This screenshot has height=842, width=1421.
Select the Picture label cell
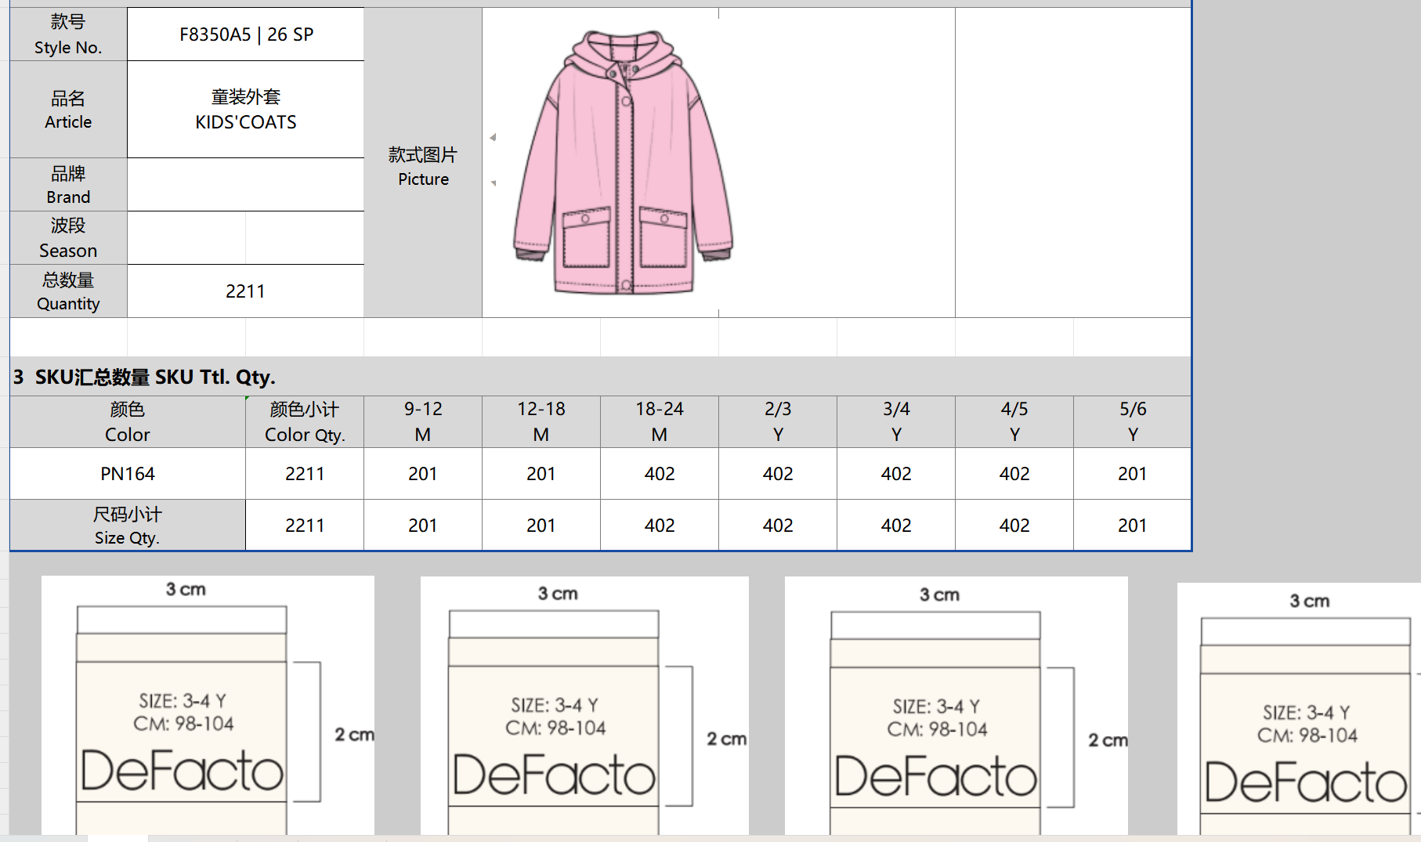[x=423, y=166]
